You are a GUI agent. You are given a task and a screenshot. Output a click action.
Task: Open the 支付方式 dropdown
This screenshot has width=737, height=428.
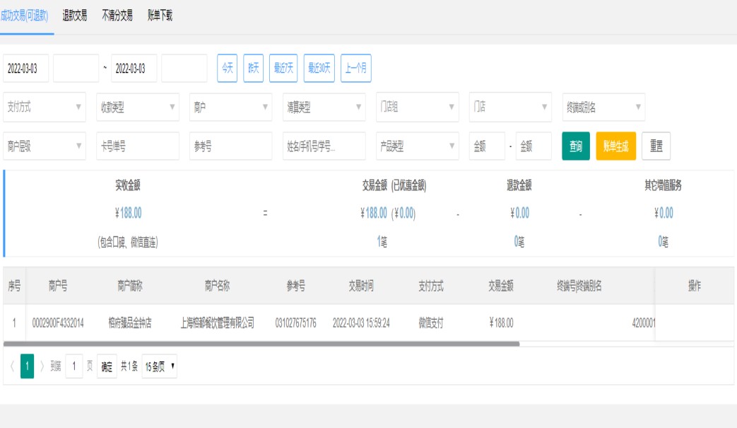45,107
